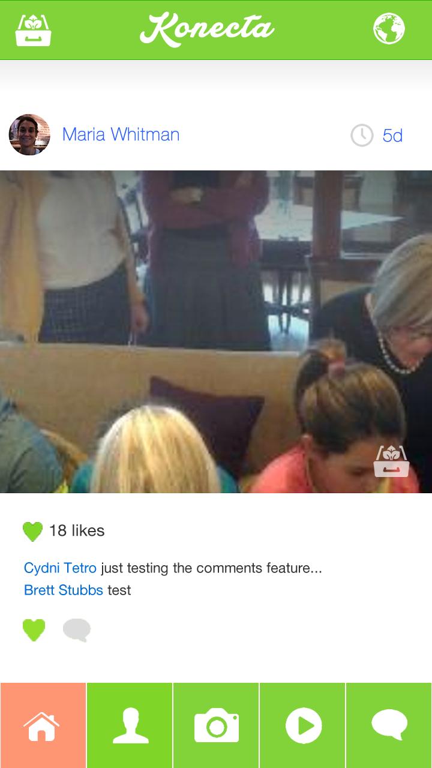Switch to the Profile person tab

coord(130,725)
